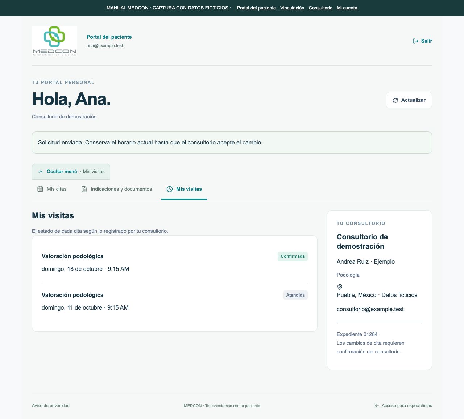
Task: Click the Solicitud enviada notification banner
Action: 232,143
